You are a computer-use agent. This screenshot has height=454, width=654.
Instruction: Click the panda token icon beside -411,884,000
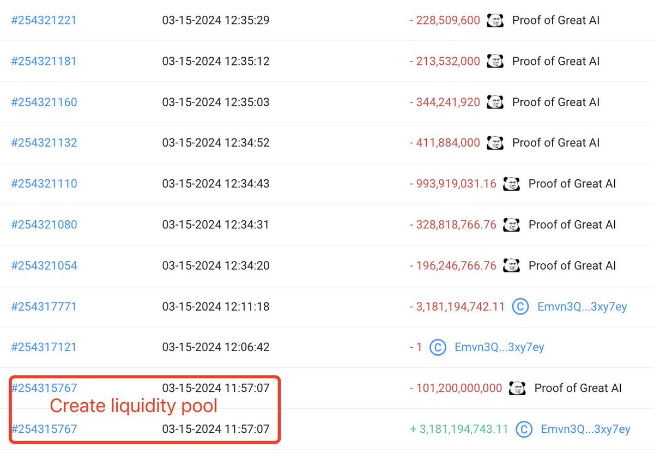click(495, 143)
